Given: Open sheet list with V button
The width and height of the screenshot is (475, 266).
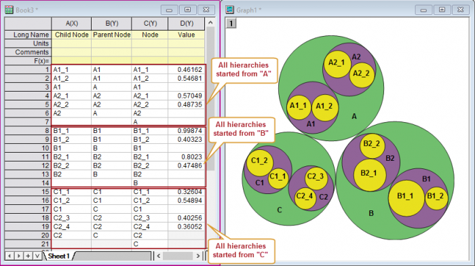Looking at the screenshot, I should point(37,256).
